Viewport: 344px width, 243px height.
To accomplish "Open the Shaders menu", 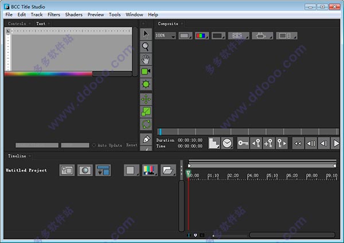I will coord(74,14).
